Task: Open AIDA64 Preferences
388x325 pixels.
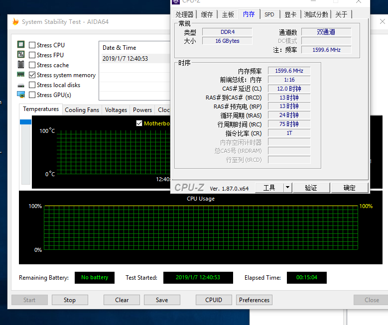Action: pos(254,300)
